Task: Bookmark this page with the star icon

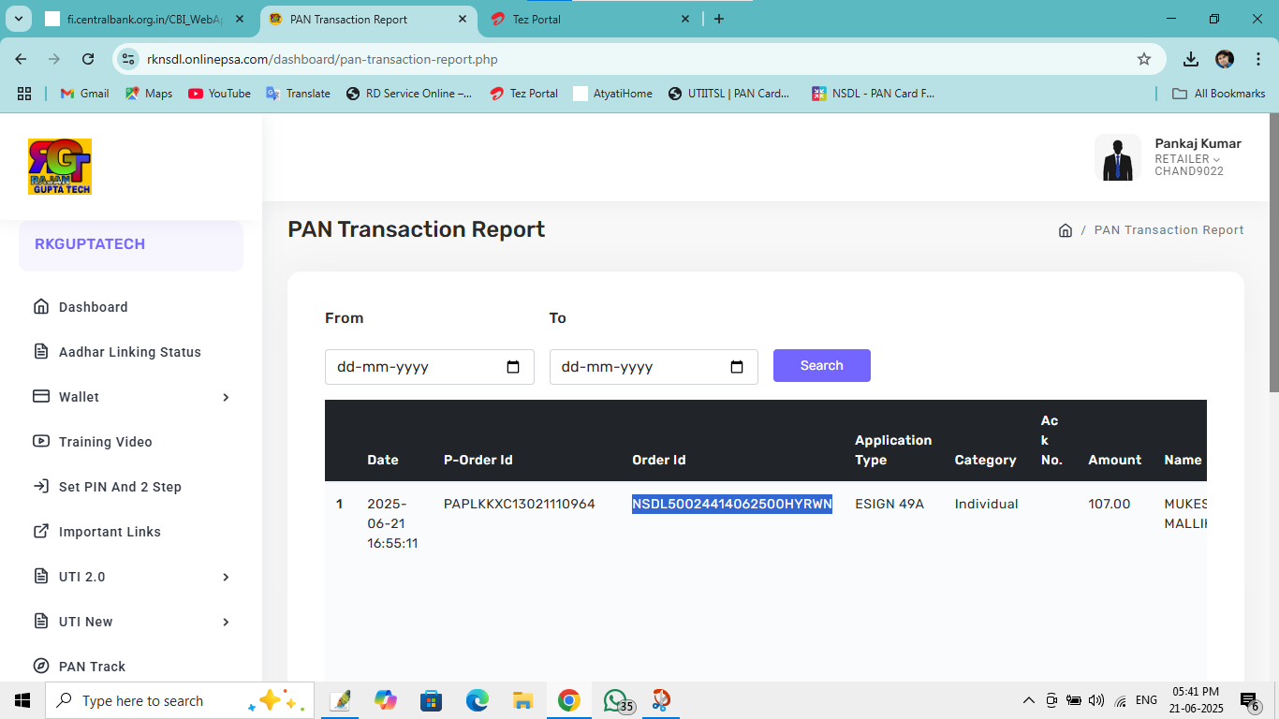Action: tap(1143, 59)
